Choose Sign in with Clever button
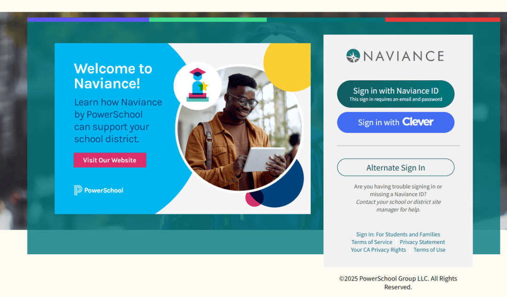Viewport: 507px width, 297px height. pyautogui.click(x=395, y=122)
